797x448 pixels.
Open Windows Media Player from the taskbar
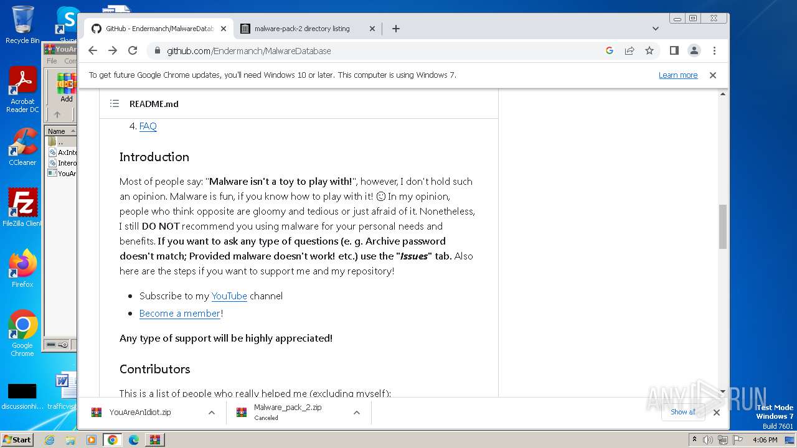[92, 440]
